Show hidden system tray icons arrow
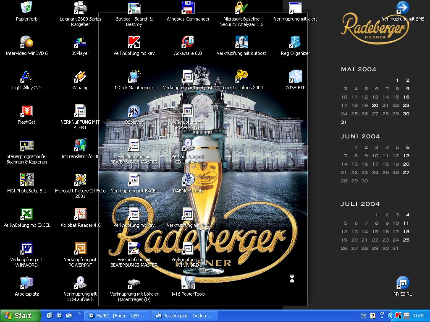 [x=391, y=316]
